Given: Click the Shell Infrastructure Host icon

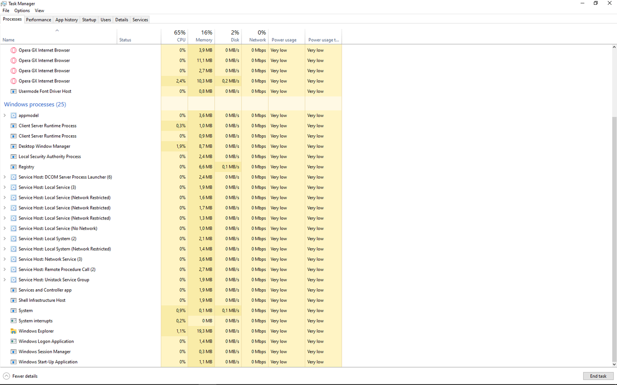Looking at the screenshot, I should point(13,300).
